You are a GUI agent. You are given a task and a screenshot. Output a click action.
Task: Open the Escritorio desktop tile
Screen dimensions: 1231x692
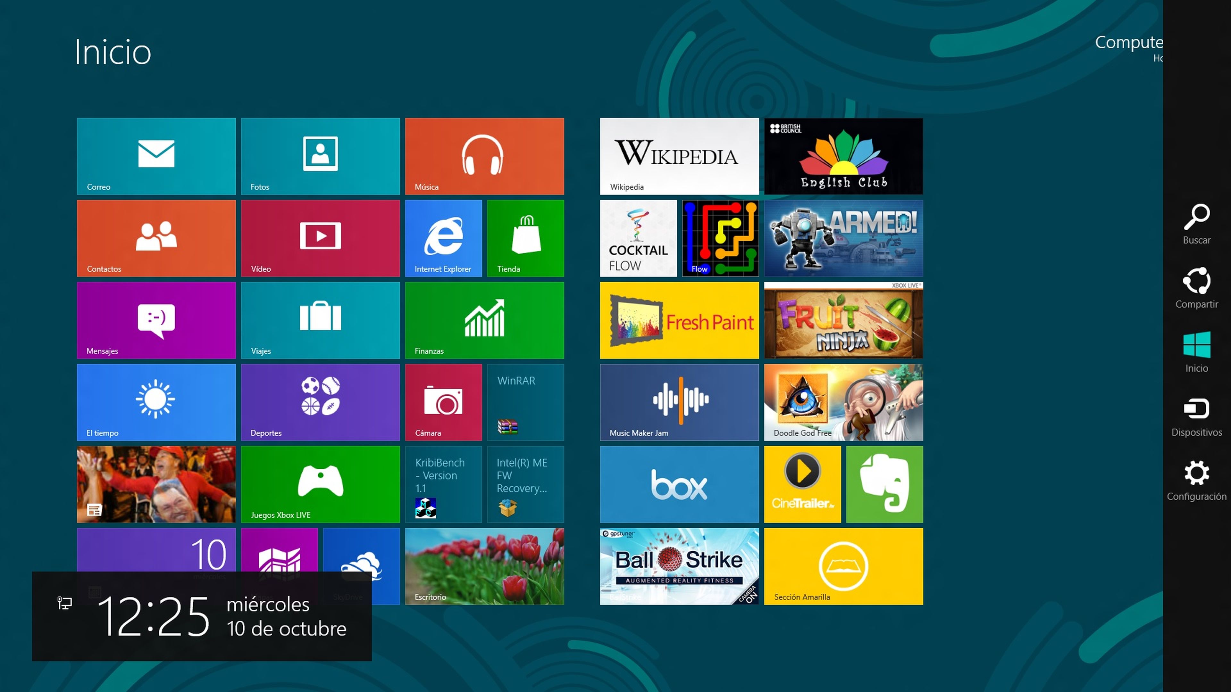(484, 566)
